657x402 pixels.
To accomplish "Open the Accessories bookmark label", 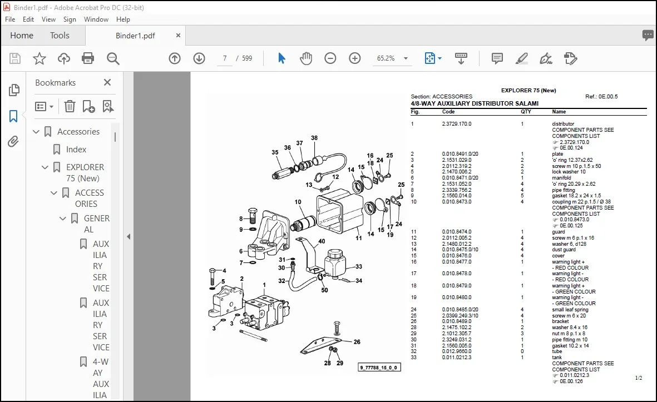I will tap(78, 131).
